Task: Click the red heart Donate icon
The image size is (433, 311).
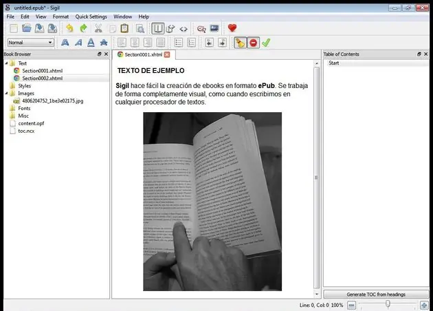Action: tap(232, 28)
